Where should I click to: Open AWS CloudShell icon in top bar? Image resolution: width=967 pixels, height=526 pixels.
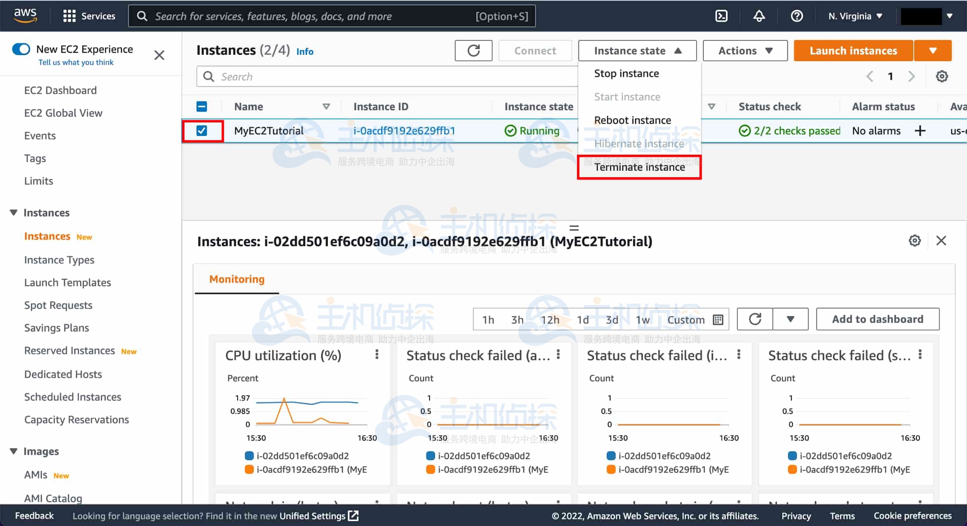click(721, 16)
